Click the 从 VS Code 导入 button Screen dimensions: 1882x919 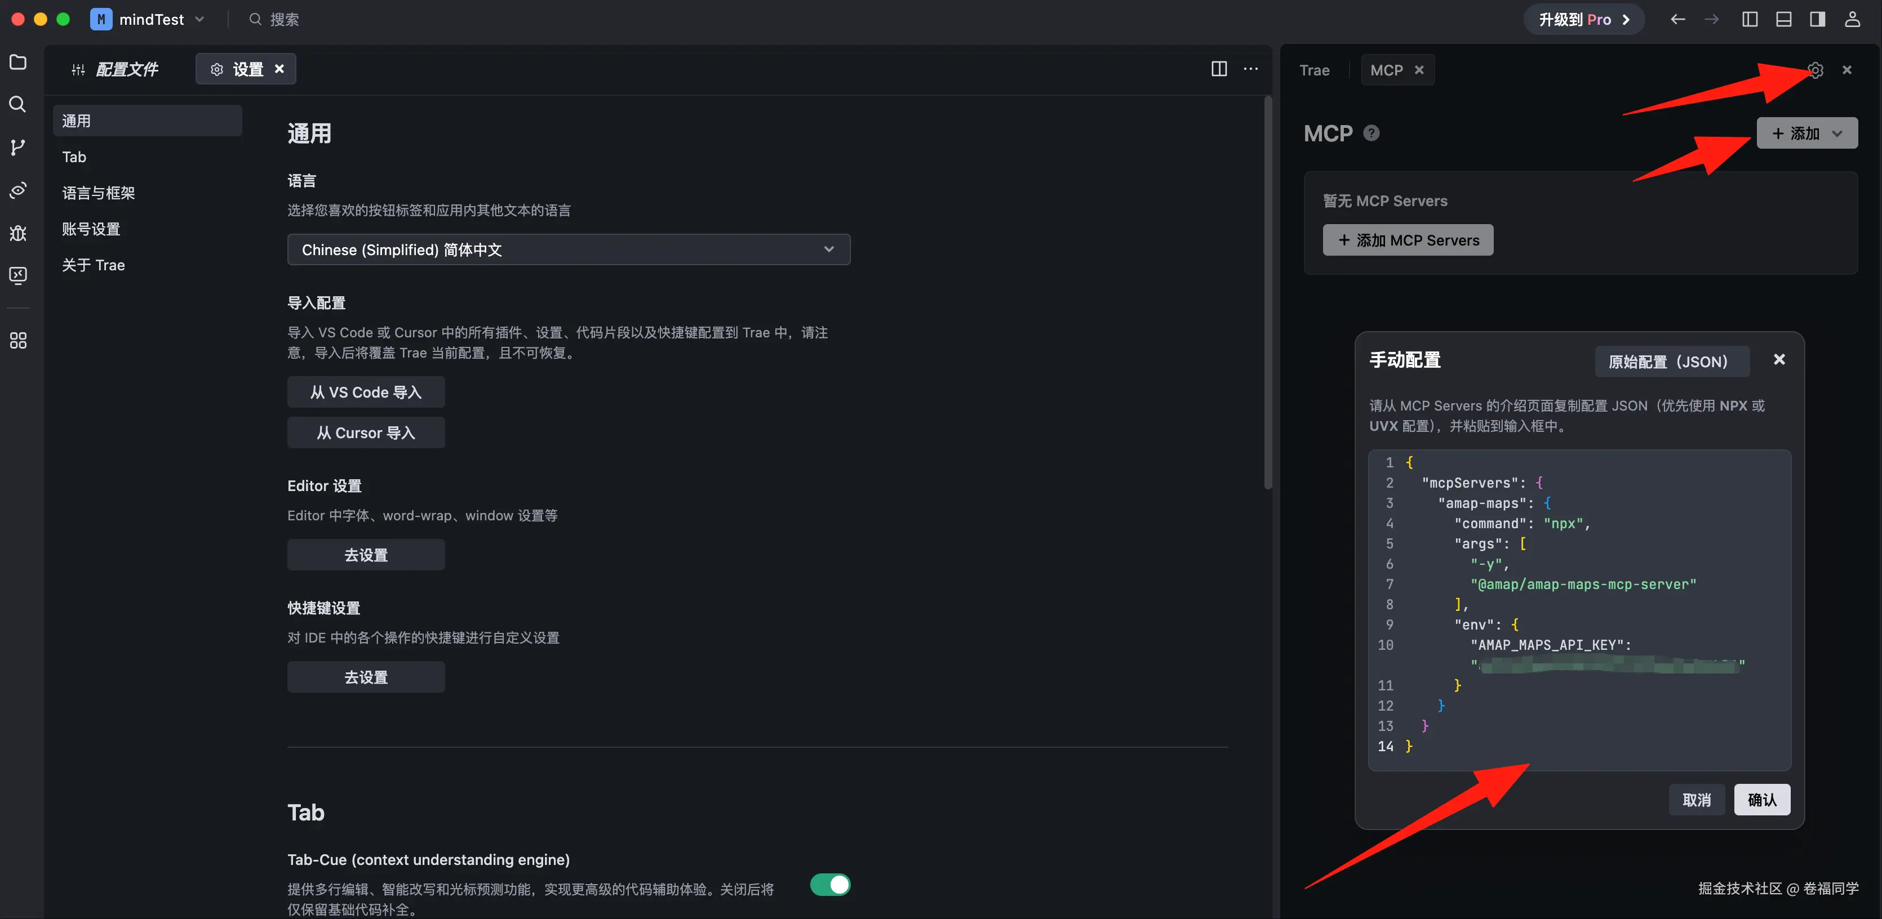[x=365, y=392]
